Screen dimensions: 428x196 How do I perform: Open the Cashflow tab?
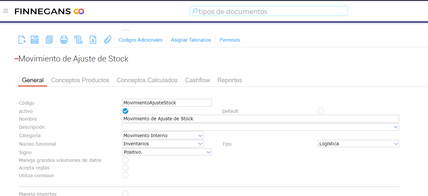click(197, 80)
